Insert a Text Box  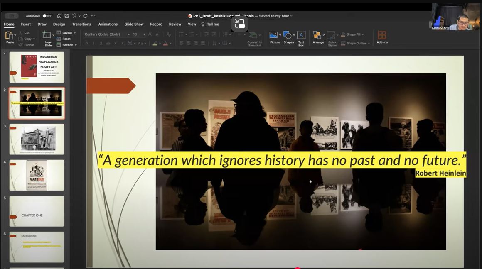tap(301, 37)
